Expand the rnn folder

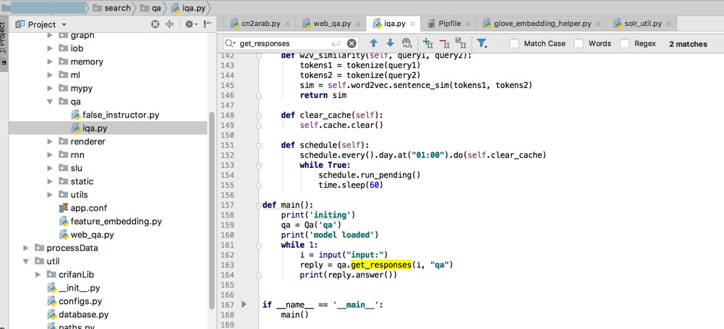click(x=51, y=155)
